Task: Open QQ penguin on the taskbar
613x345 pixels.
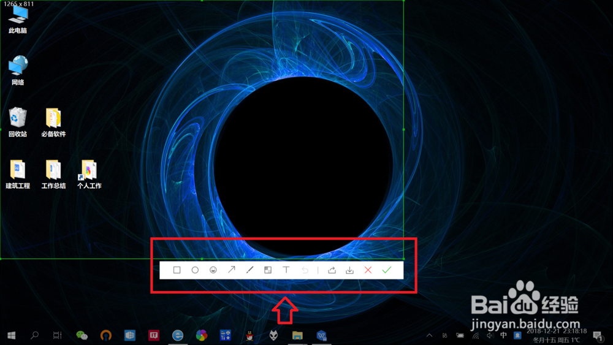Action: click(249, 335)
